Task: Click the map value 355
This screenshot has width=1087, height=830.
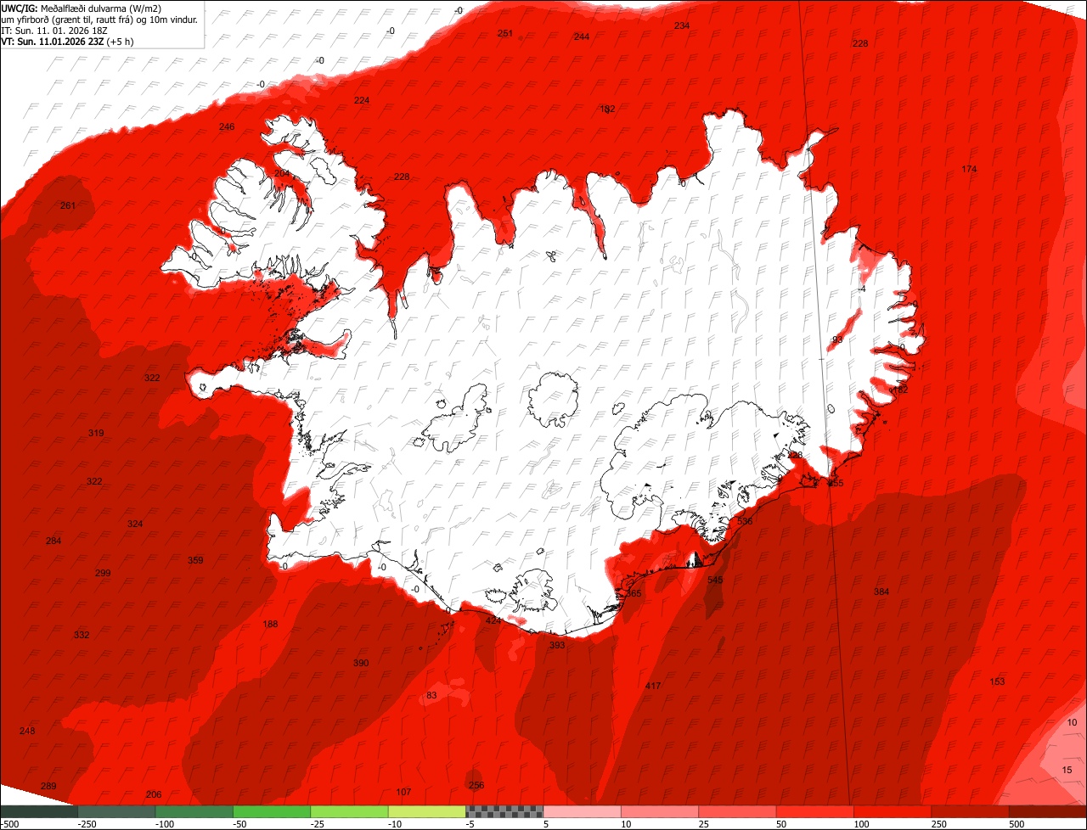Action: [x=836, y=483]
